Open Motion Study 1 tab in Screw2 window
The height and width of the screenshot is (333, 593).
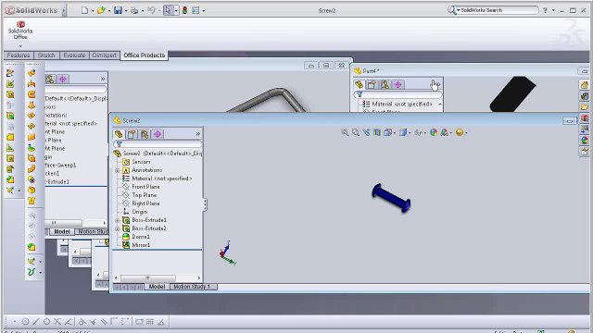tap(192, 287)
